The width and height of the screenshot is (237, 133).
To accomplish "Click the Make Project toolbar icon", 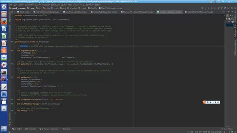I will [202, 8].
